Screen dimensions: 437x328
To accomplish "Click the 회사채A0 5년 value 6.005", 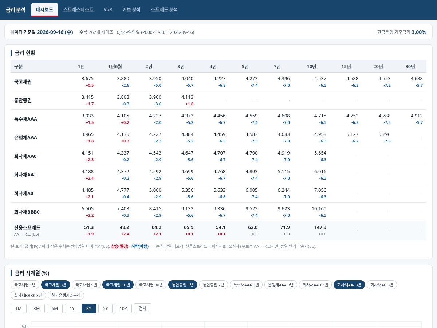I will [x=252, y=190].
